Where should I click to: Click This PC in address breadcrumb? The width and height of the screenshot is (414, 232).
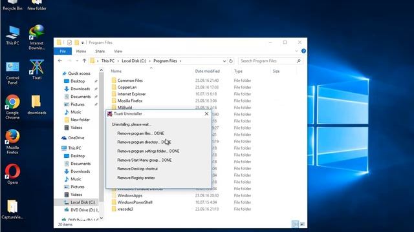(x=108, y=61)
